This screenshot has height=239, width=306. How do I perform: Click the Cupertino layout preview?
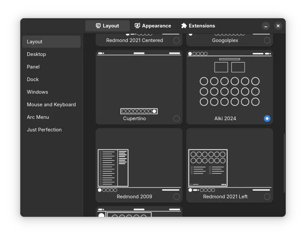(x=139, y=83)
